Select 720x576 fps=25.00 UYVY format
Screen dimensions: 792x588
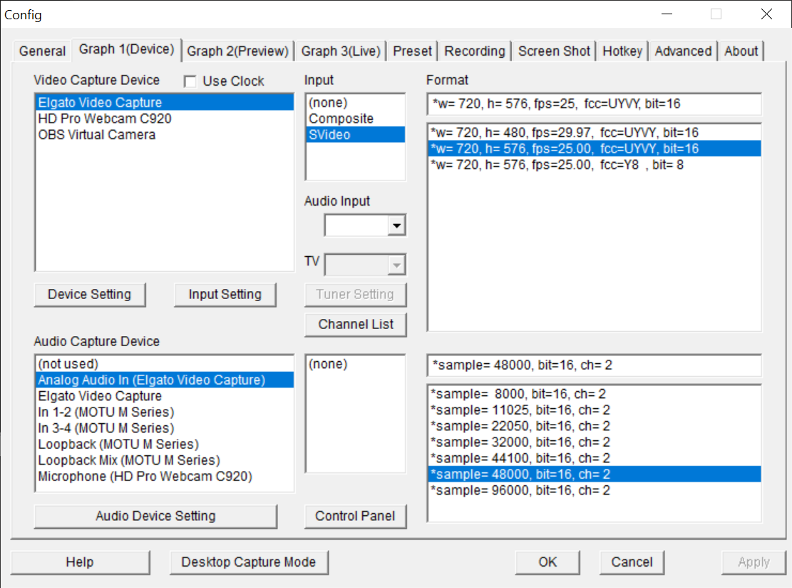click(595, 148)
